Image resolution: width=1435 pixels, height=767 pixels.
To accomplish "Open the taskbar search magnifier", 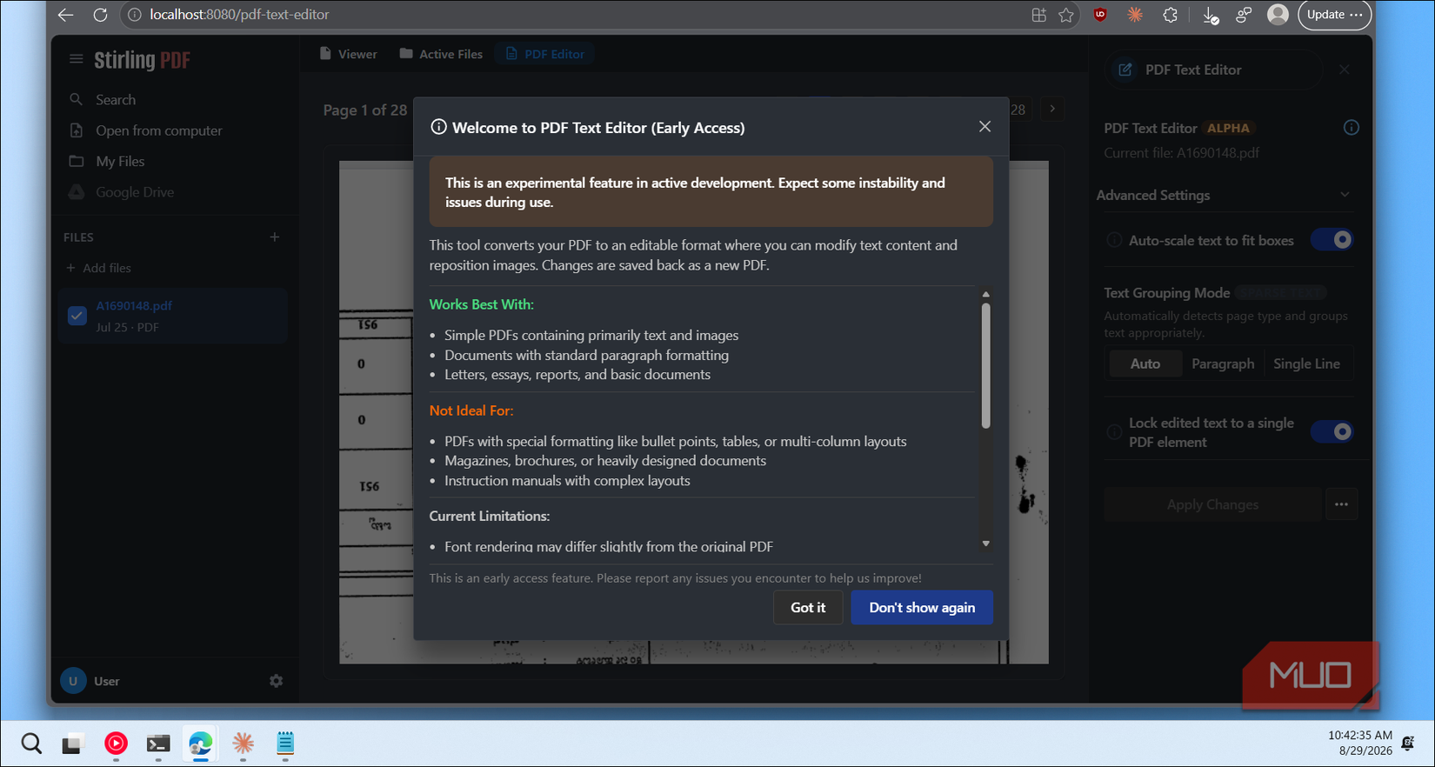I will 31,744.
